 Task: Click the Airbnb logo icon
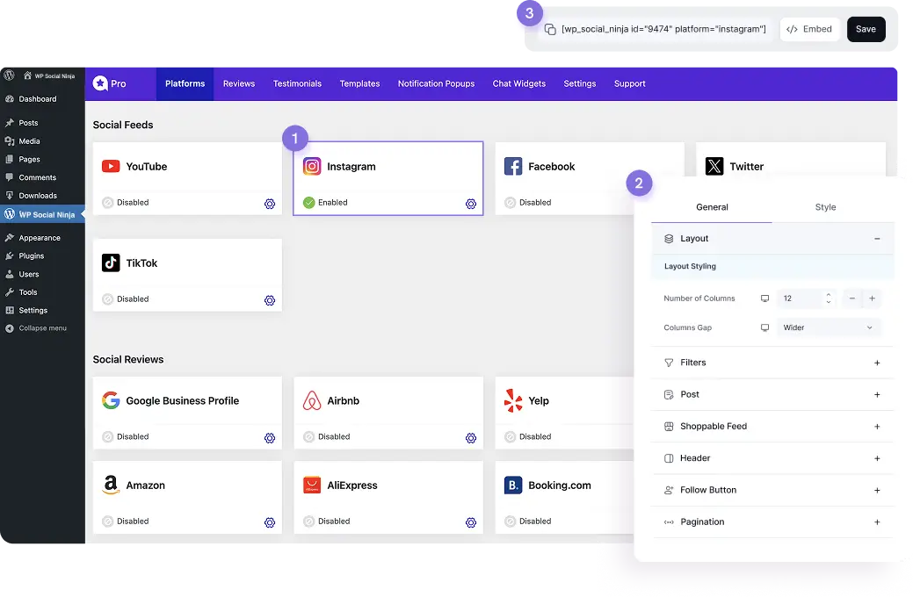coord(312,400)
